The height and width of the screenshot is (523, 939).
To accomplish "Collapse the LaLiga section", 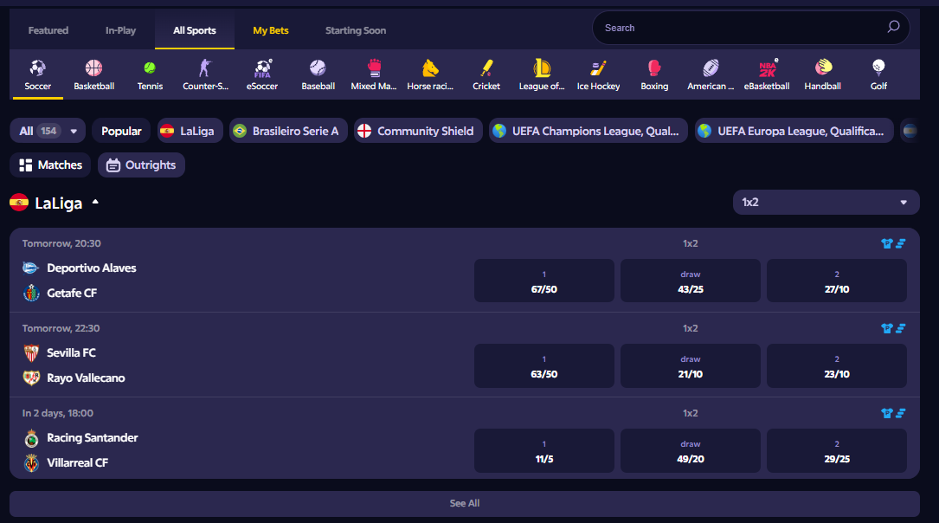I will tap(95, 203).
